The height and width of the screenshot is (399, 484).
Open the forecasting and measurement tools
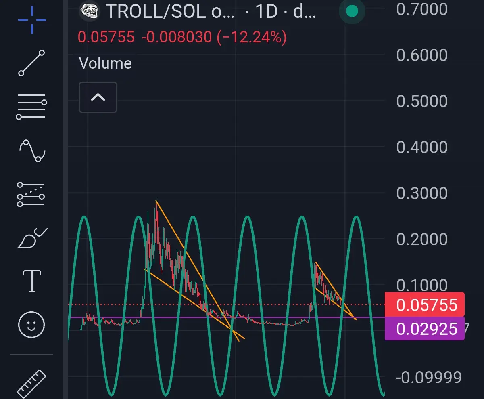(x=31, y=194)
